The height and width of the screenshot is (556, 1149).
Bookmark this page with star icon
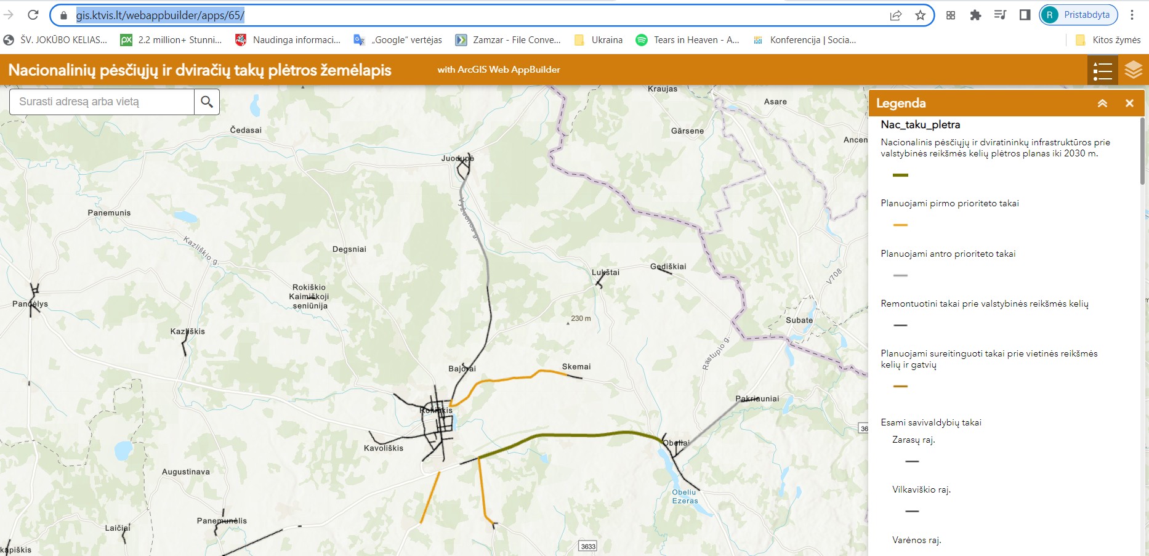(x=920, y=15)
